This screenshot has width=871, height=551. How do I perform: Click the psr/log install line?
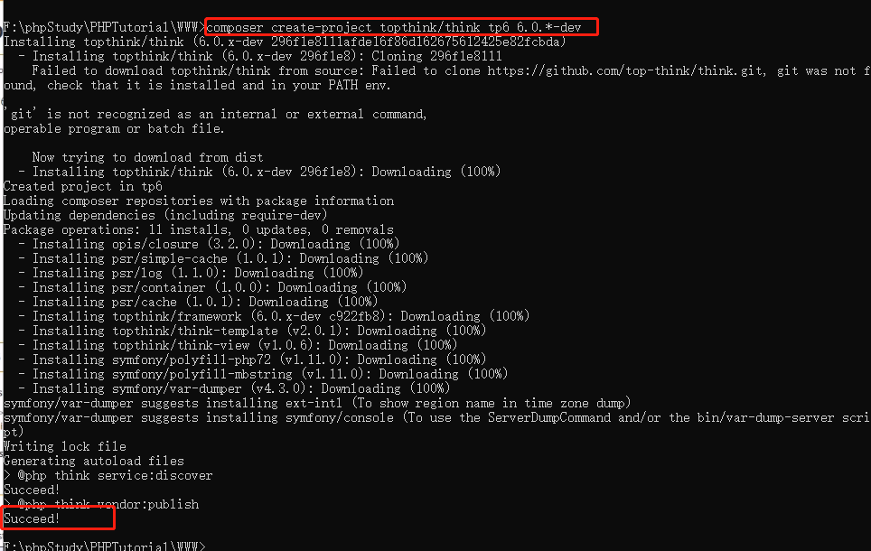[191, 274]
